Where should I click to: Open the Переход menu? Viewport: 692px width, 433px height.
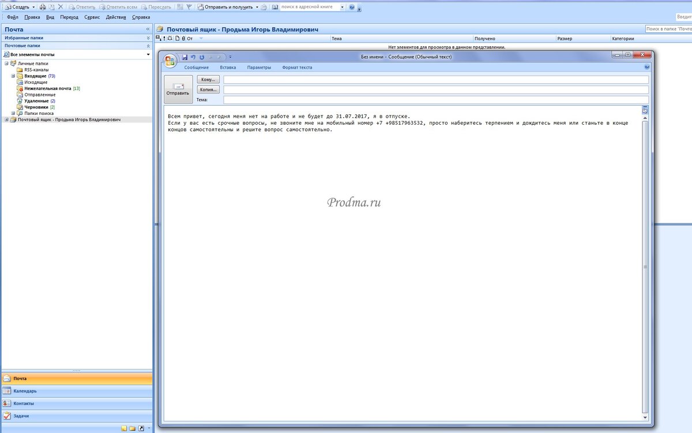tap(69, 17)
